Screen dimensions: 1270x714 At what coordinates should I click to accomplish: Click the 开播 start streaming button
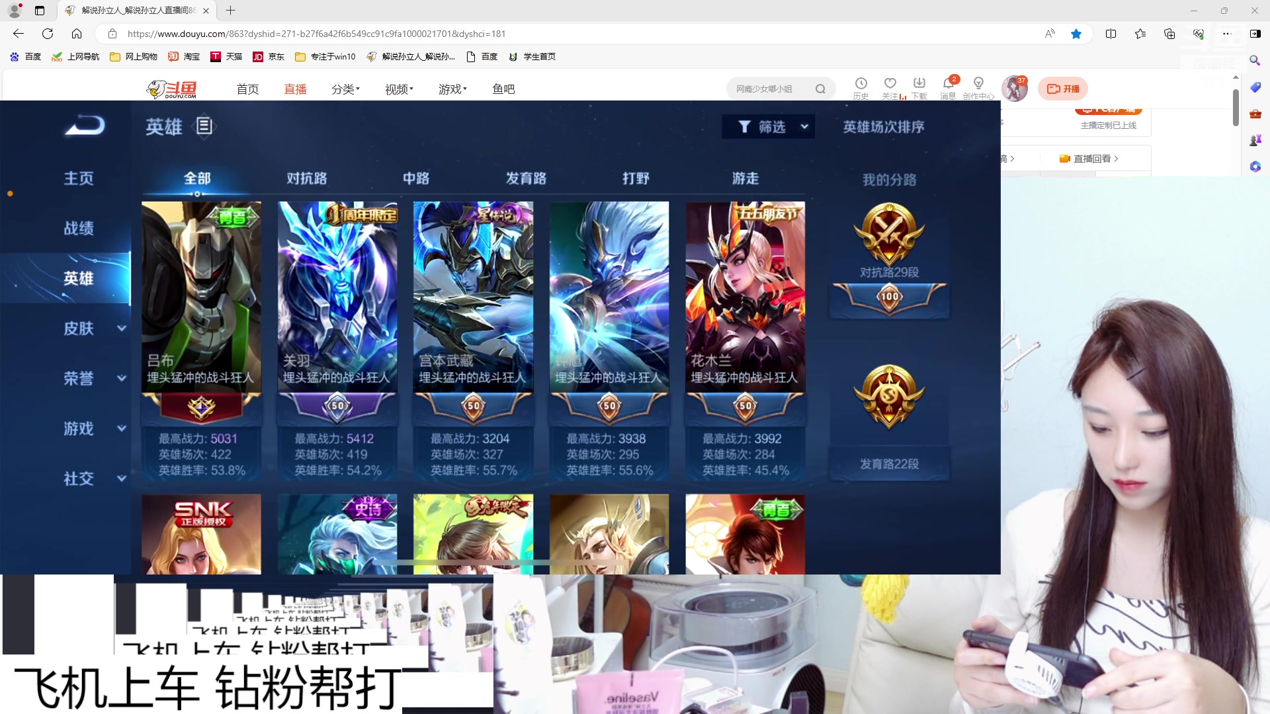click(x=1063, y=89)
